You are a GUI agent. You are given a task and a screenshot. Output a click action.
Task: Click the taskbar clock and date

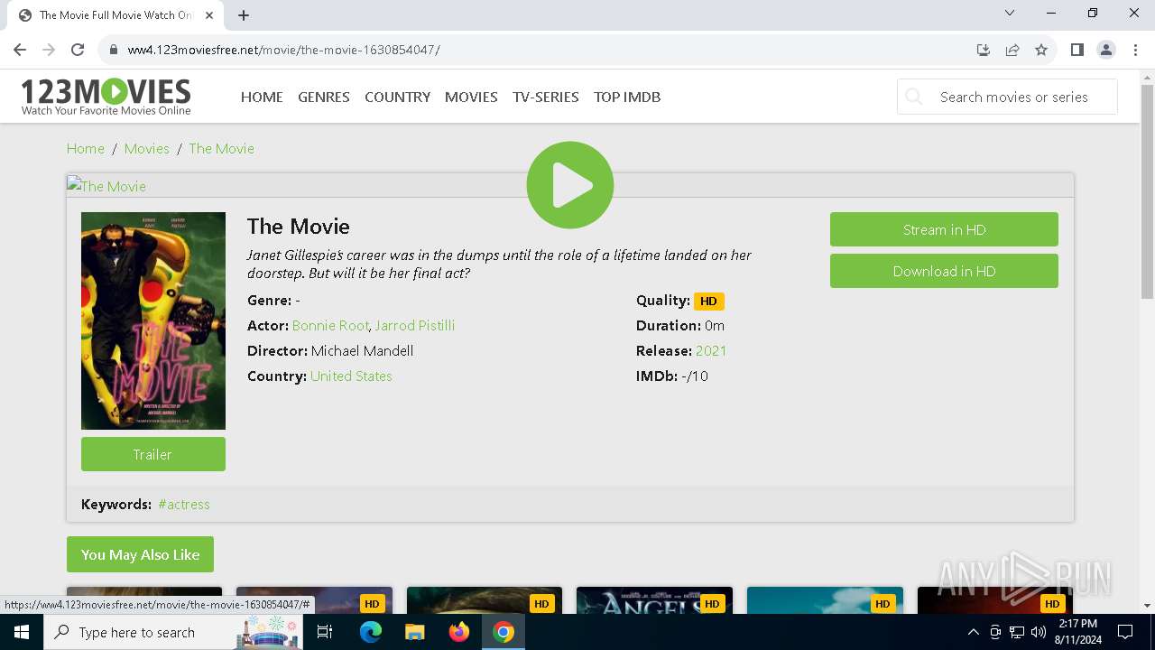click(x=1078, y=632)
